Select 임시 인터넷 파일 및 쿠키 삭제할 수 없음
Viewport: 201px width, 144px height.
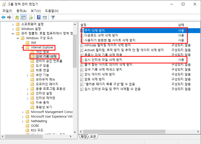tap(113, 89)
